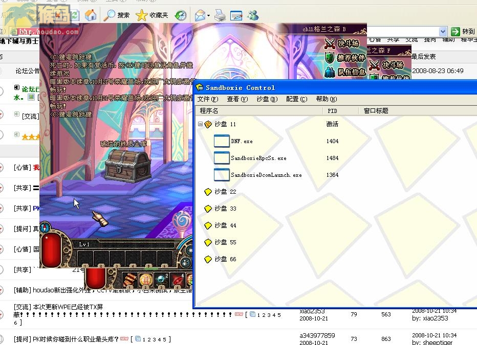Click the 最后发表 column header in forum
The image size is (477, 345).
point(424,56)
